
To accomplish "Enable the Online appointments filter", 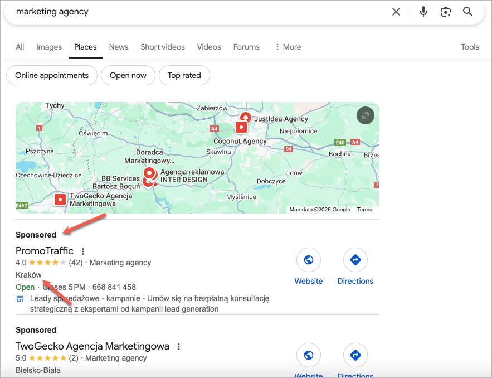I will tap(52, 75).
